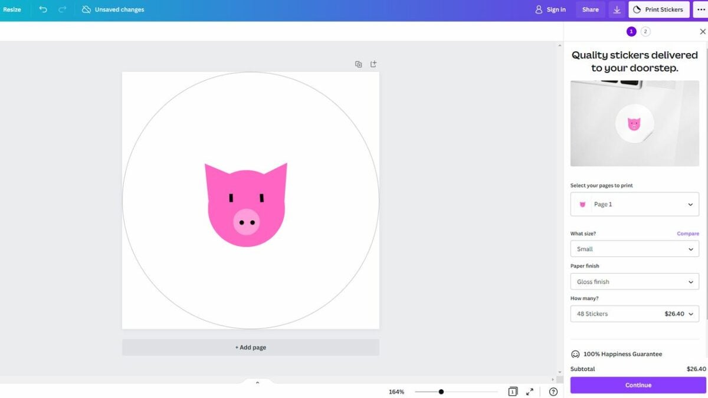
Task: Expand the Small size dropdown
Action: click(x=634, y=248)
